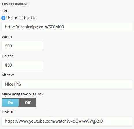Viewport: 134px width, 129px height.
Task: Switch the image link toggle to Off
Action: coord(28,103)
